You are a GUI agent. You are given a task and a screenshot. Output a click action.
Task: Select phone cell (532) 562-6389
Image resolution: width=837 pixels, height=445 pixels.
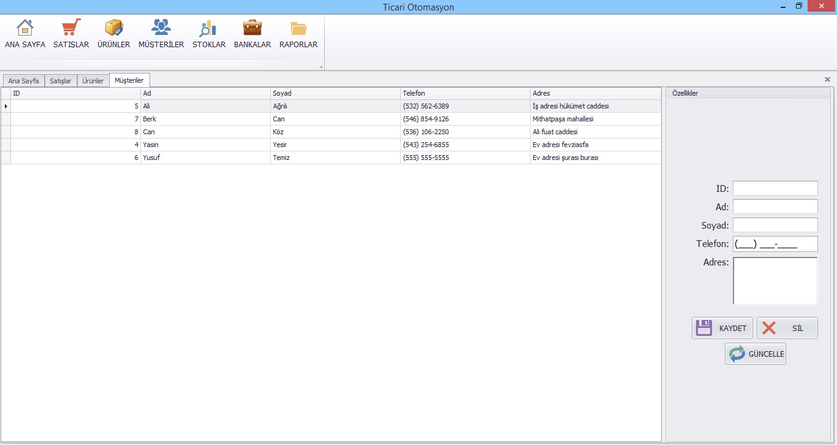click(x=466, y=106)
